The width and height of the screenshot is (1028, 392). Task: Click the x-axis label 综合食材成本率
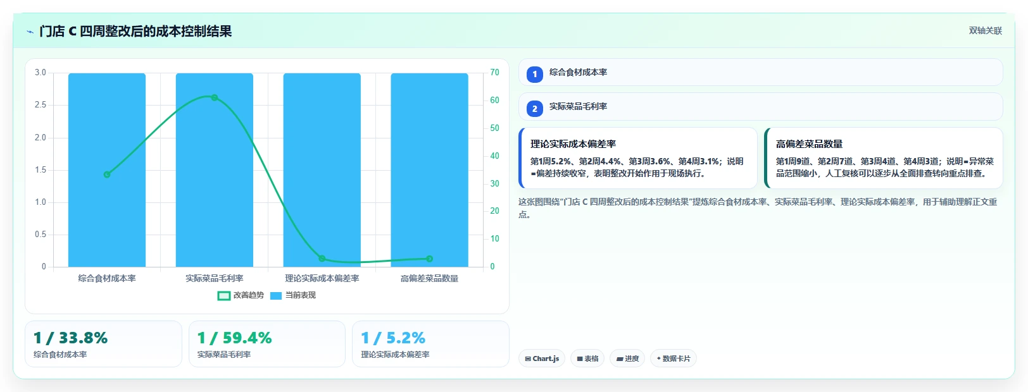[107, 278]
